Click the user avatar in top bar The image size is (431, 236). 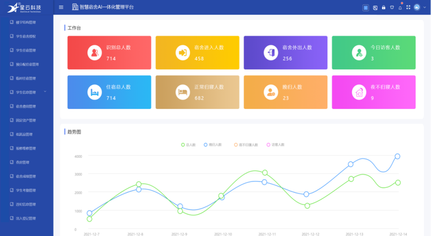(416, 7)
